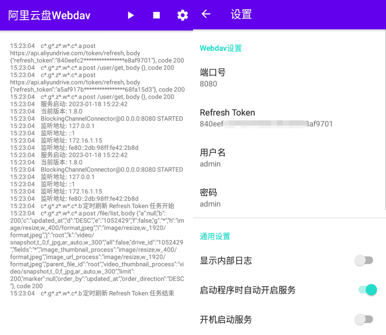Viewport: 386px width, 335px height.
Task: Start the Webdav service with play icon
Action: (x=131, y=15)
